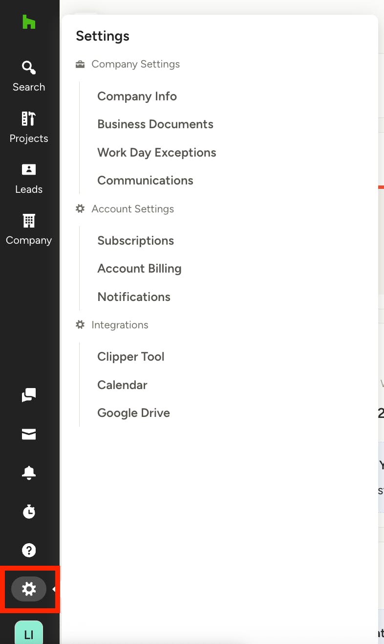Open Business Documents settings
384x644 pixels.
[x=155, y=124]
